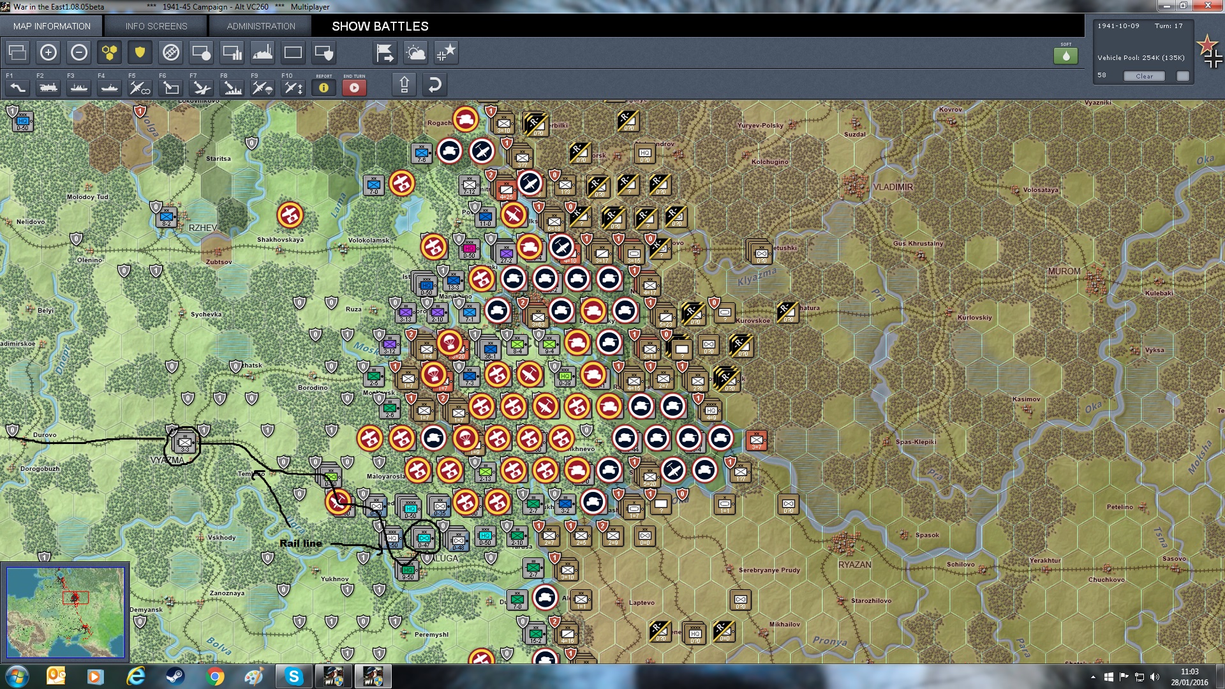This screenshot has height=689, width=1225.
Task: Open Steam from the taskbar
Action: coord(175,676)
